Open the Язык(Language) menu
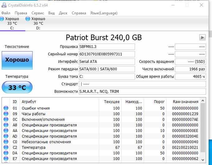Image resolution: width=212 pixels, height=165 pixels. click(x=104, y=13)
